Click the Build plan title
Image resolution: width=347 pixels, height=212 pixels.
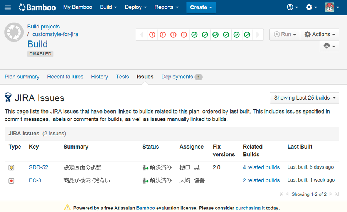38,44
